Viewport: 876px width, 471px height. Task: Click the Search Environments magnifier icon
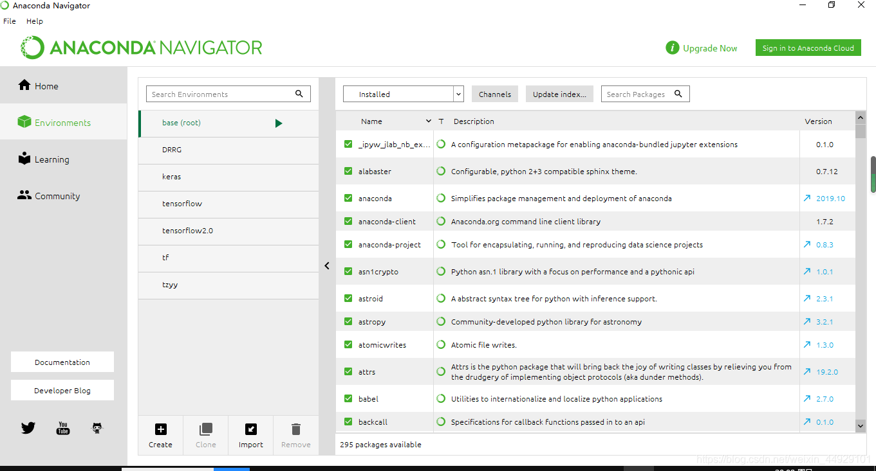[x=299, y=94]
